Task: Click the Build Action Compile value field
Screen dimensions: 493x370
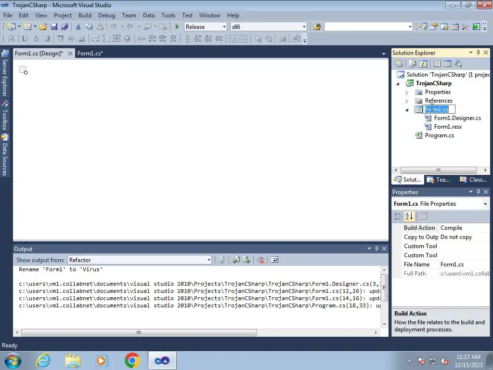Action: pyautogui.click(x=465, y=228)
